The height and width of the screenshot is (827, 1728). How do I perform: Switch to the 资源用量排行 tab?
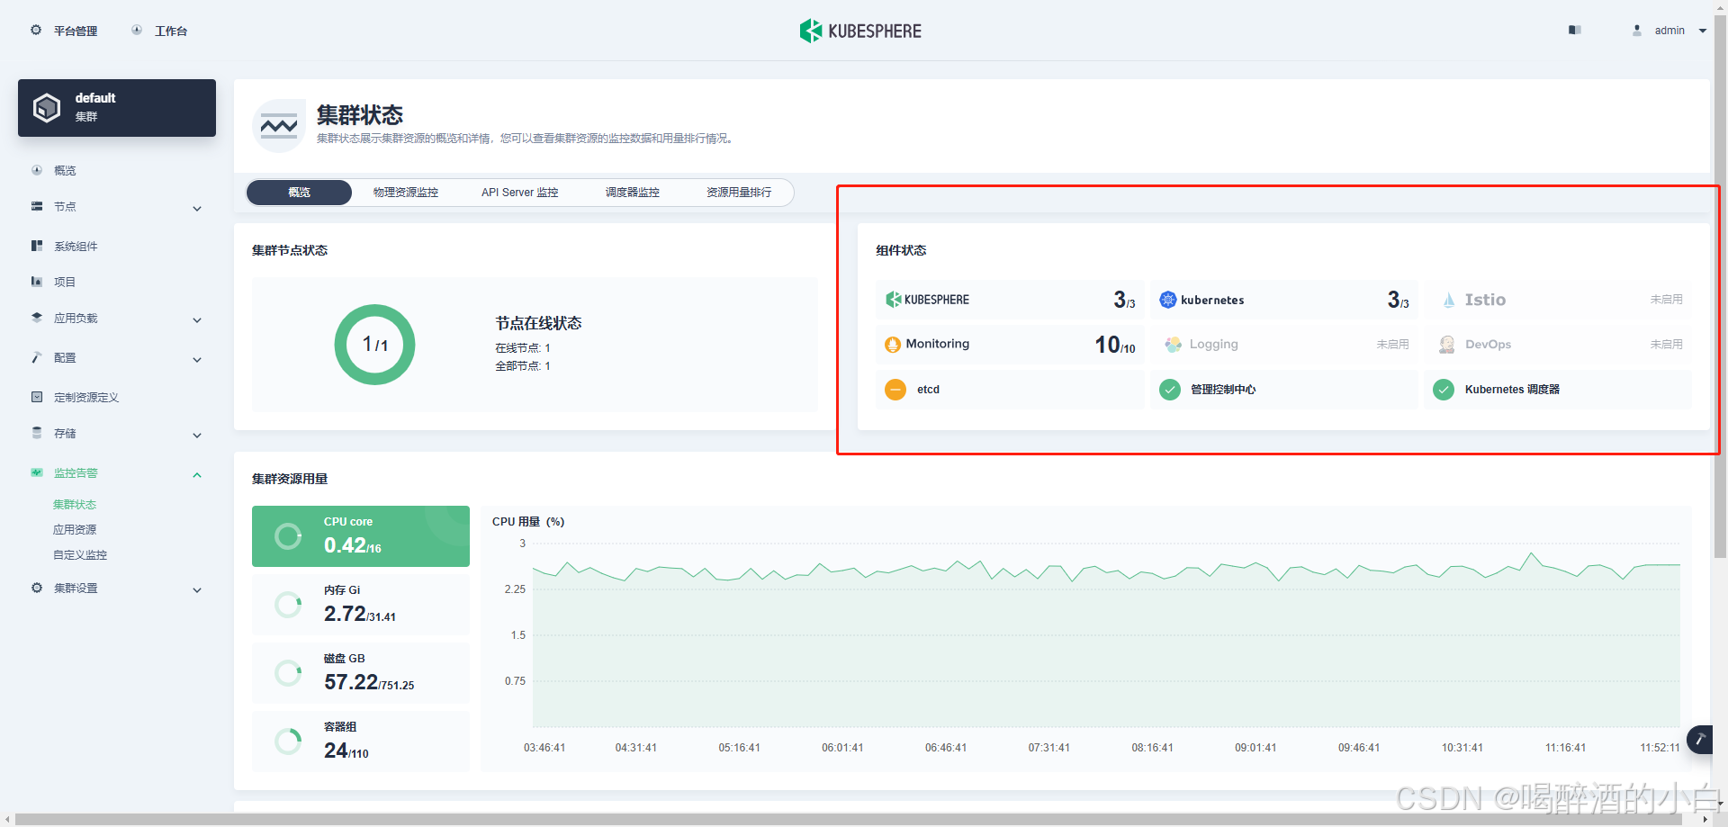[739, 193]
